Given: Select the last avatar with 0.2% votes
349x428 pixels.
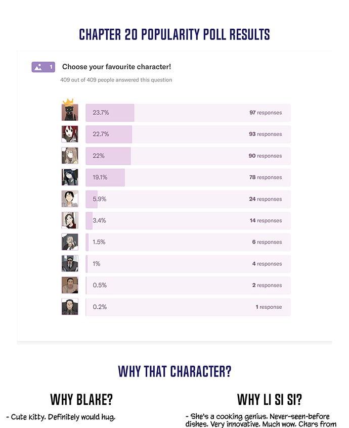Looking at the screenshot, I should 70,307.
